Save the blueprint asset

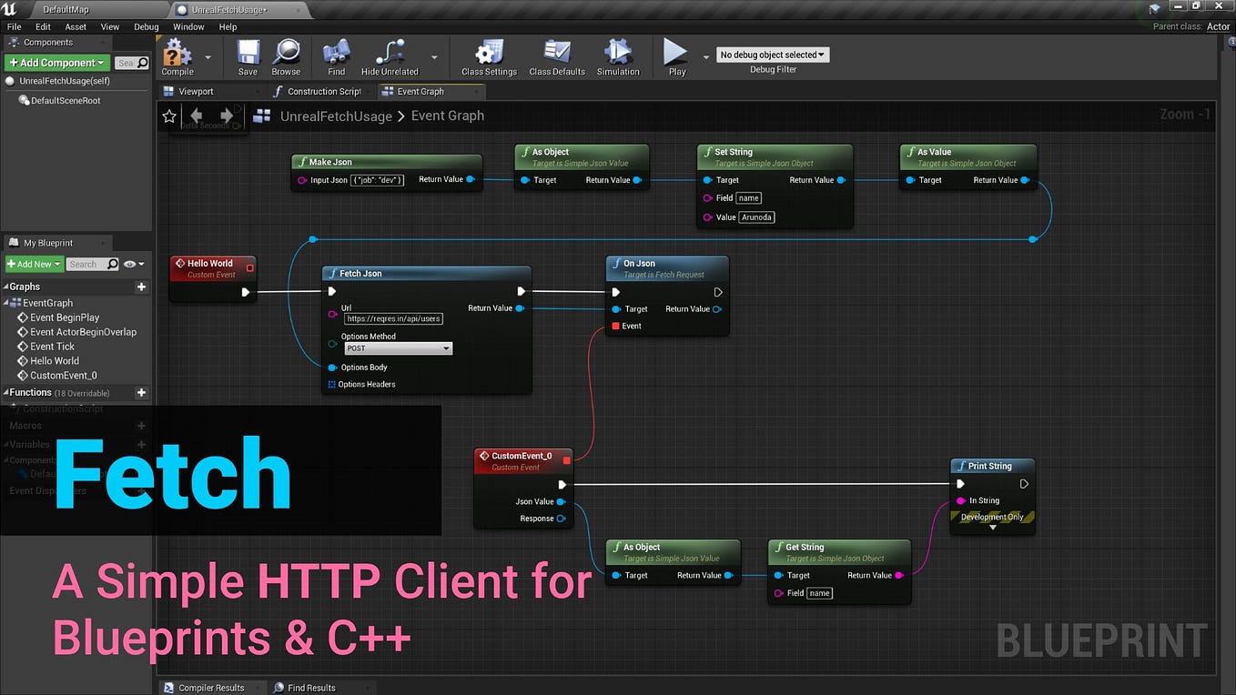click(248, 56)
